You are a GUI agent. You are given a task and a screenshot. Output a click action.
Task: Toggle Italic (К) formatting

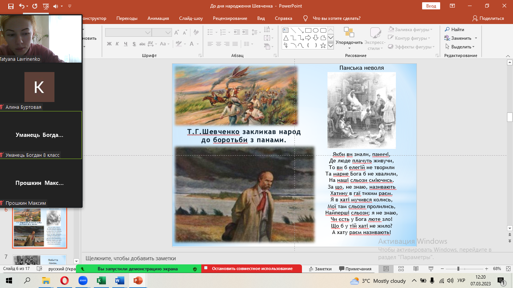coord(118,44)
